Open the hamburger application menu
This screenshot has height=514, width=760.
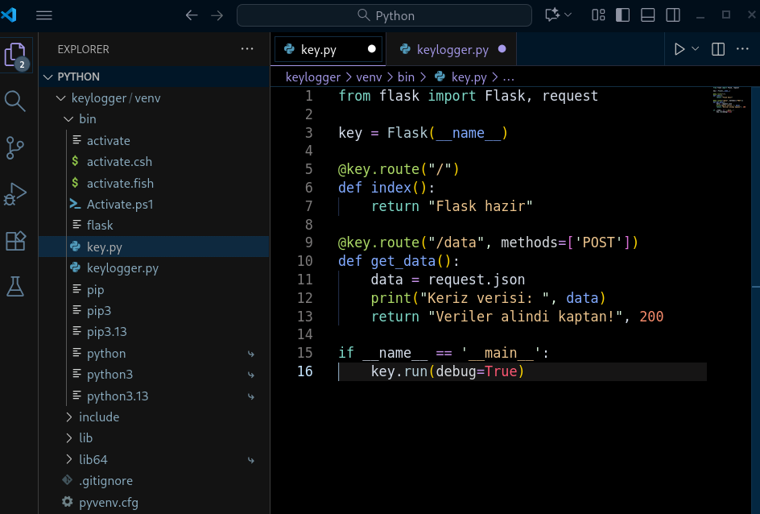tap(44, 15)
